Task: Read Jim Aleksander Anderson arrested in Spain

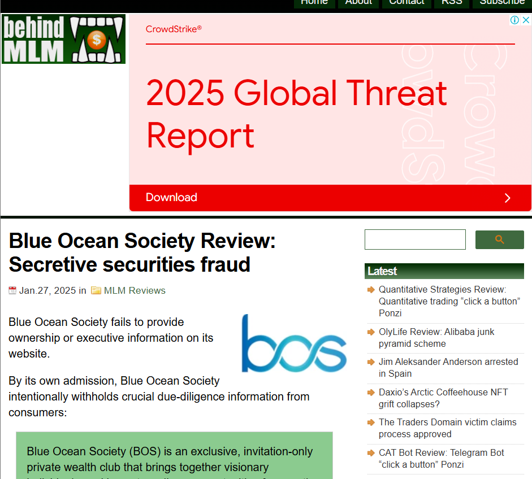Action: tap(448, 368)
